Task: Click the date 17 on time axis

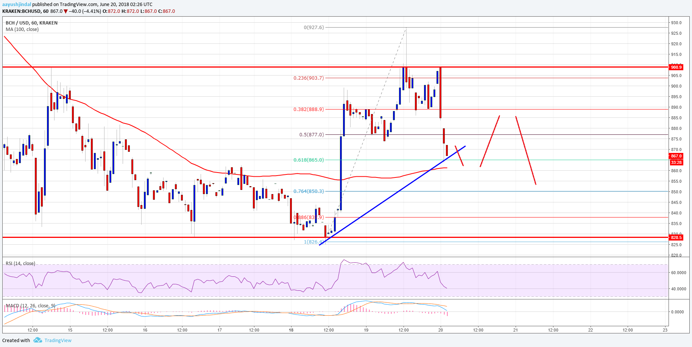Action: pos(220,330)
